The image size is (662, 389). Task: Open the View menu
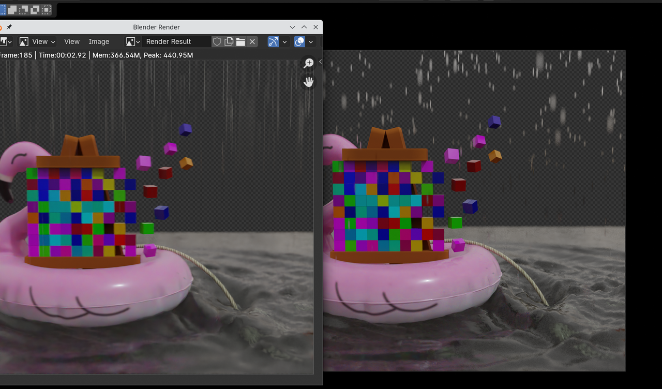(x=72, y=41)
